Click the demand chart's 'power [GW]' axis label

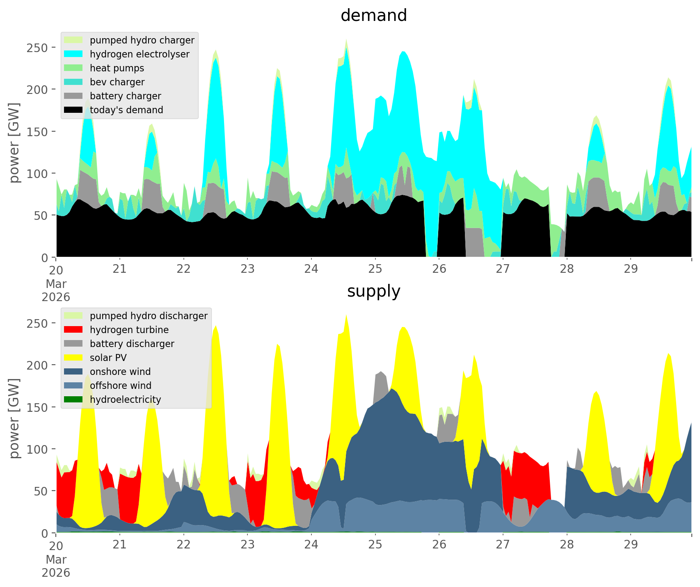tap(14, 143)
